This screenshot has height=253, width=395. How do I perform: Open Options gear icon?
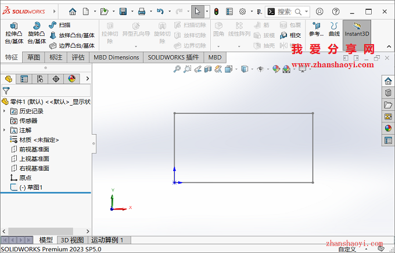pyautogui.click(x=242, y=12)
